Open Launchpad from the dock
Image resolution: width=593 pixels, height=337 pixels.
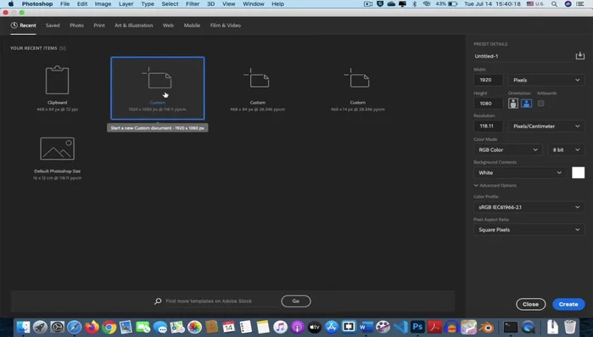(x=40, y=327)
